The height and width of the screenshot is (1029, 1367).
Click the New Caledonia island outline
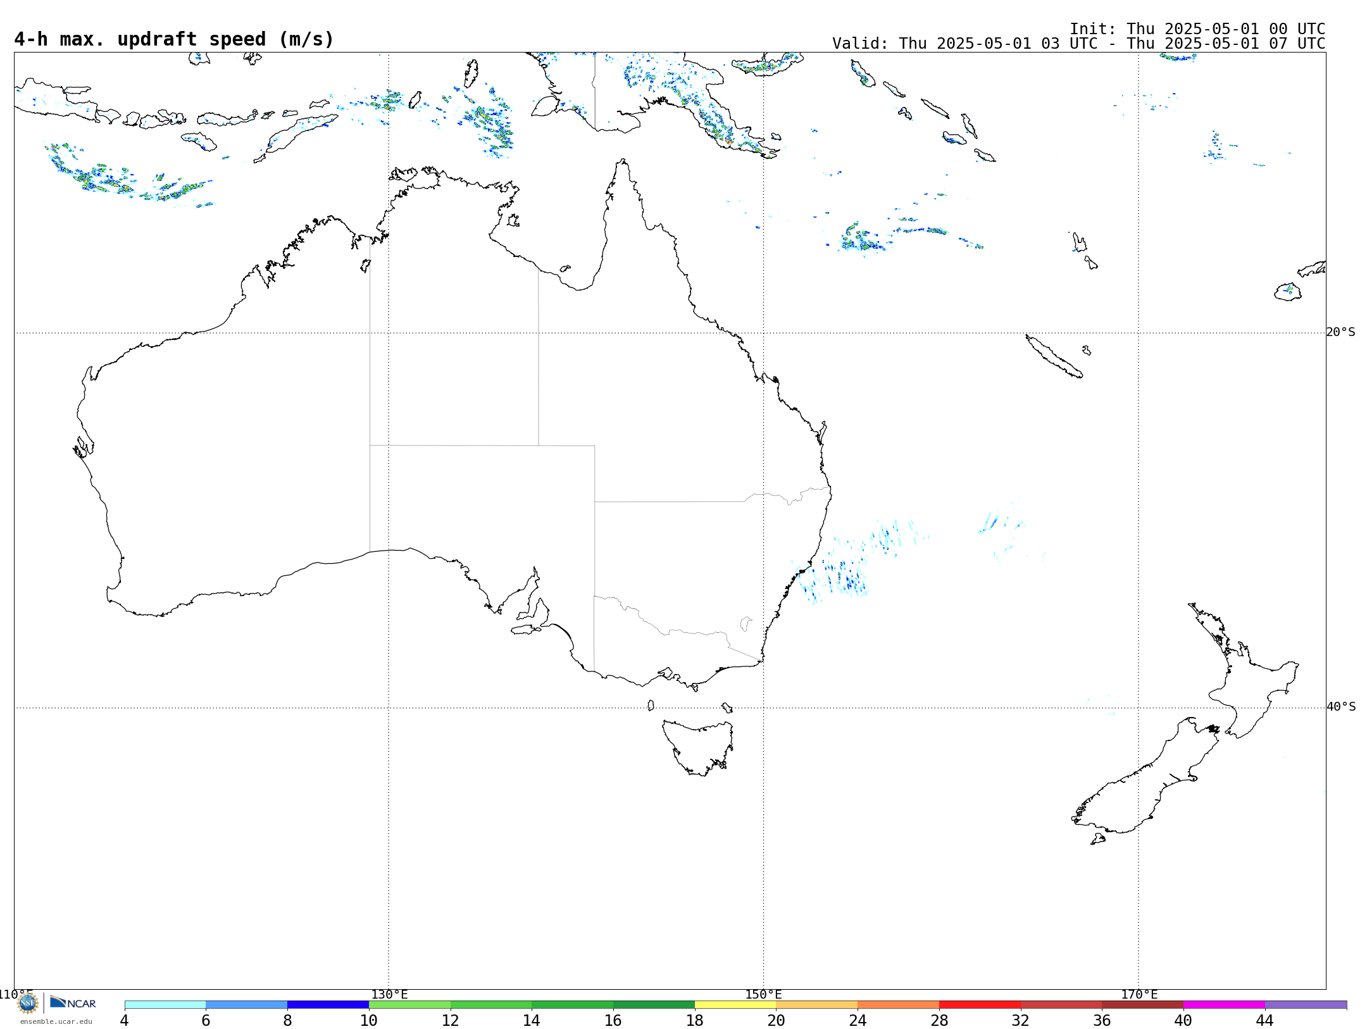[x=1054, y=356]
